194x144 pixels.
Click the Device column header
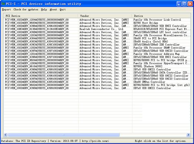tap(161, 15)
